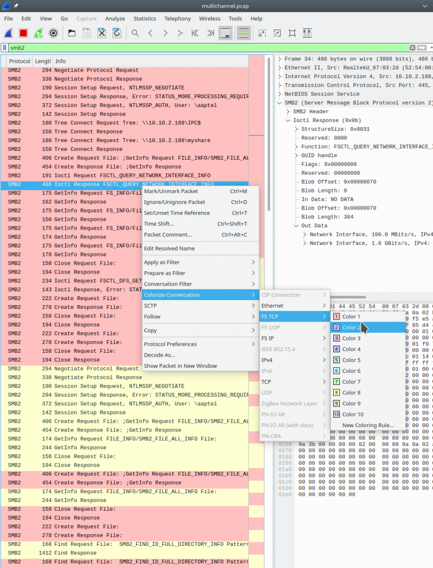The width and height of the screenshot is (433, 568).
Task: Expand the SMB2 Header node
Action: 288,111
